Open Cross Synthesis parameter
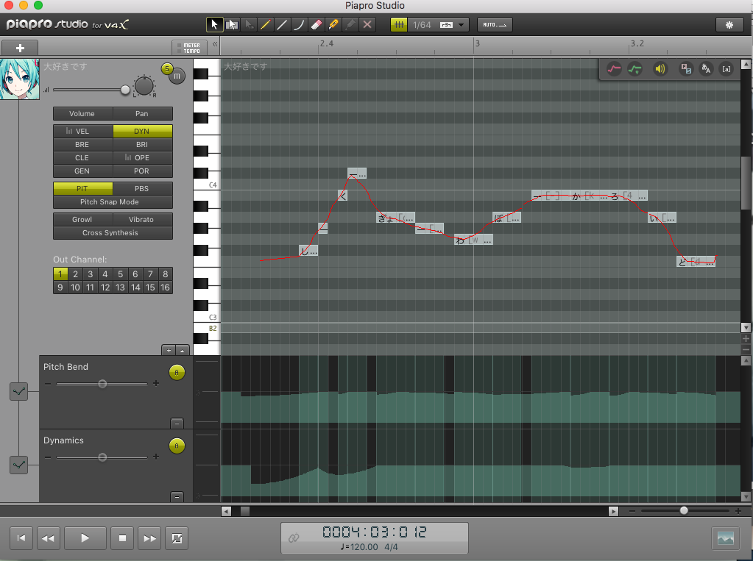Viewport: 753px width, 561px height. pyautogui.click(x=113, y=233)
